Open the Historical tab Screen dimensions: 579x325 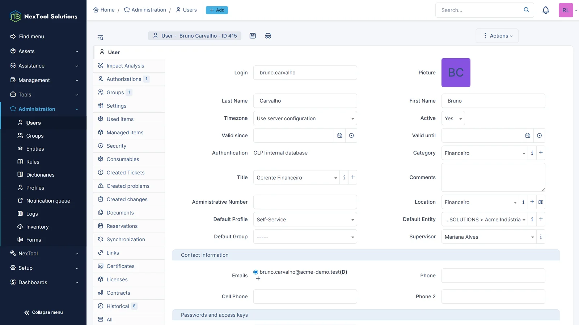(x=129, y=306)
